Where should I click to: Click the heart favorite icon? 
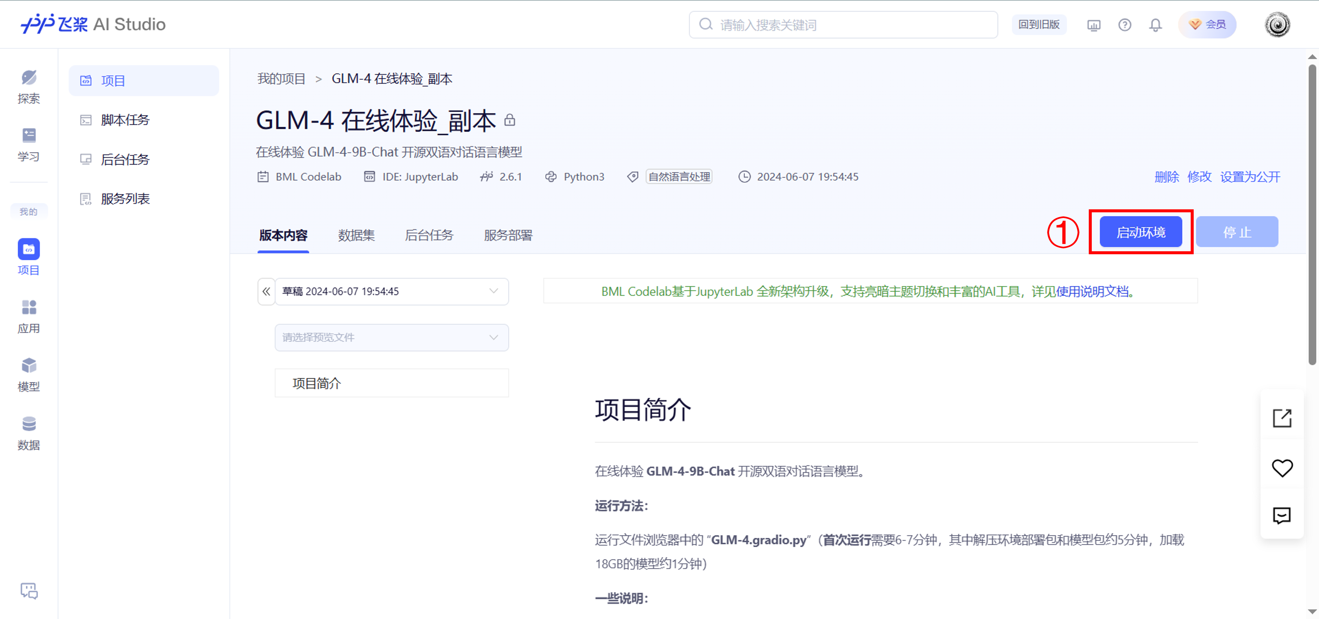[1282, 467]
